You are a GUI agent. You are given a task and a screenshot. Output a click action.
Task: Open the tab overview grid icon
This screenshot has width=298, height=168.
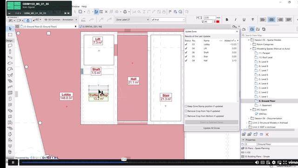[x=17, y=27]
